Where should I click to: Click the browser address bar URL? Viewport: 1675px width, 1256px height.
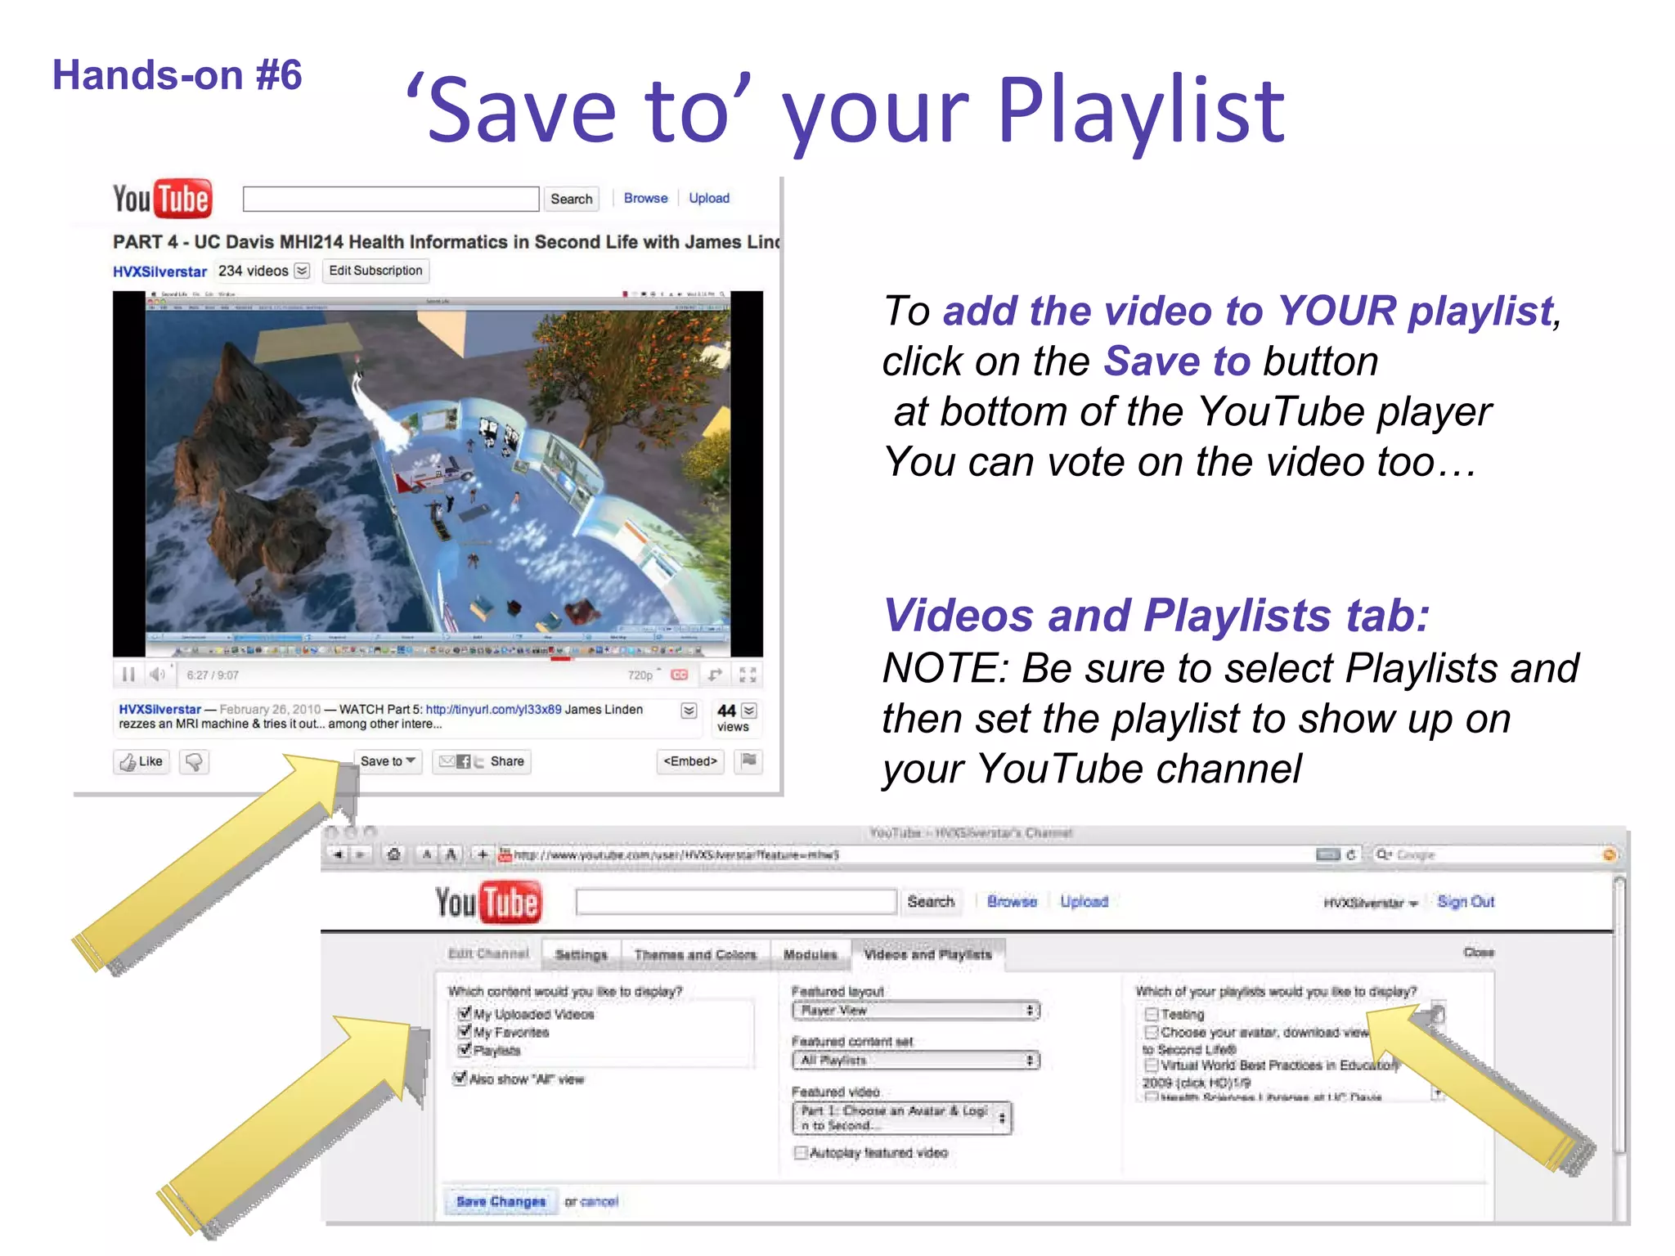[677, 855]
